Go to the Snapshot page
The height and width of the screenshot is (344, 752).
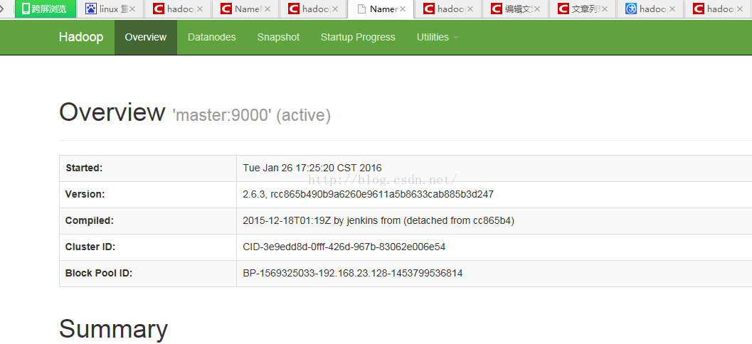click(x=278, y=38)
